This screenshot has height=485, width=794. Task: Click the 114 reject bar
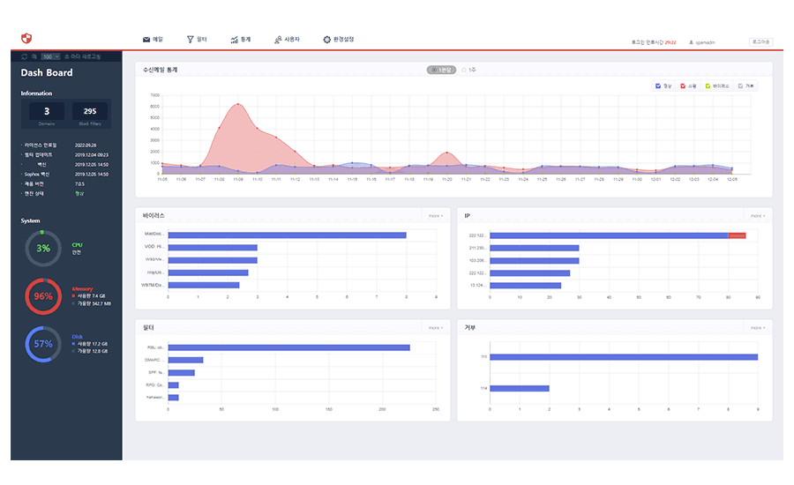tap(520, 388)
